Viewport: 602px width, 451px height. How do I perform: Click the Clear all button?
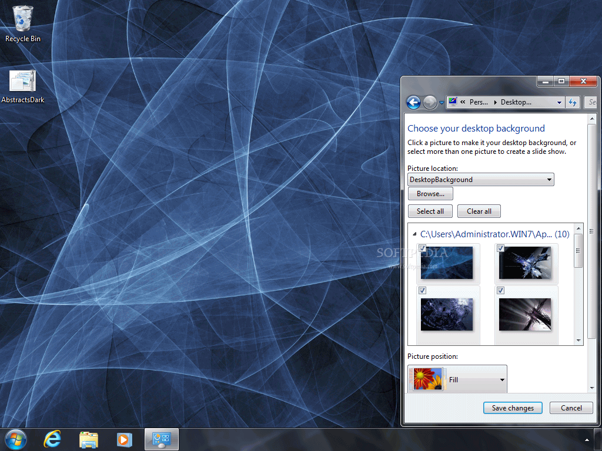[479, 211]
